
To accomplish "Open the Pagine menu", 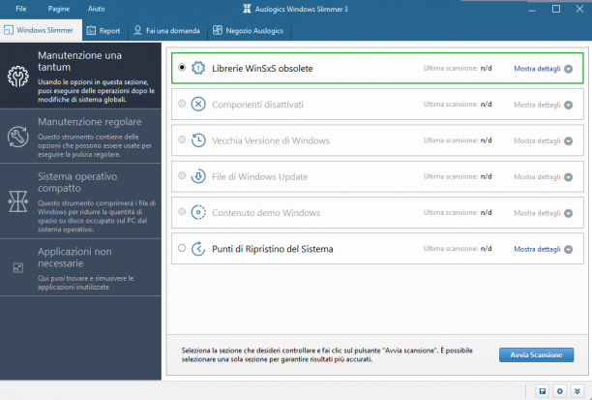I will point(58,9).
